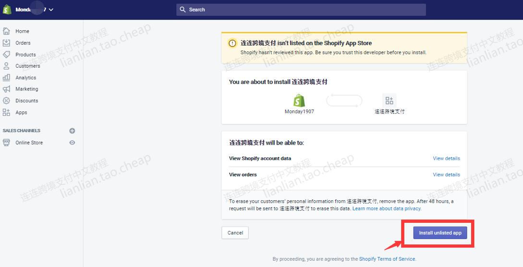523x267 pixels.
Task: Click the Products tag icon
Action: [x=6, y=54]
